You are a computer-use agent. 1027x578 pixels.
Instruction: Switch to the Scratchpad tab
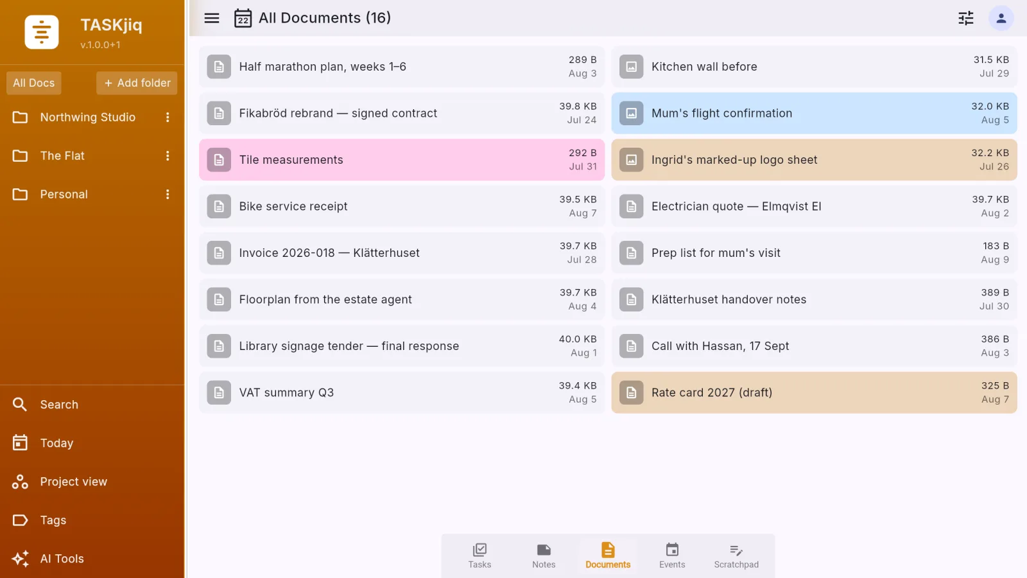point(736,556)
